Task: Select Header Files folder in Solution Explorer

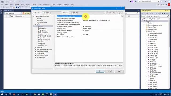Action: [152, 27]
